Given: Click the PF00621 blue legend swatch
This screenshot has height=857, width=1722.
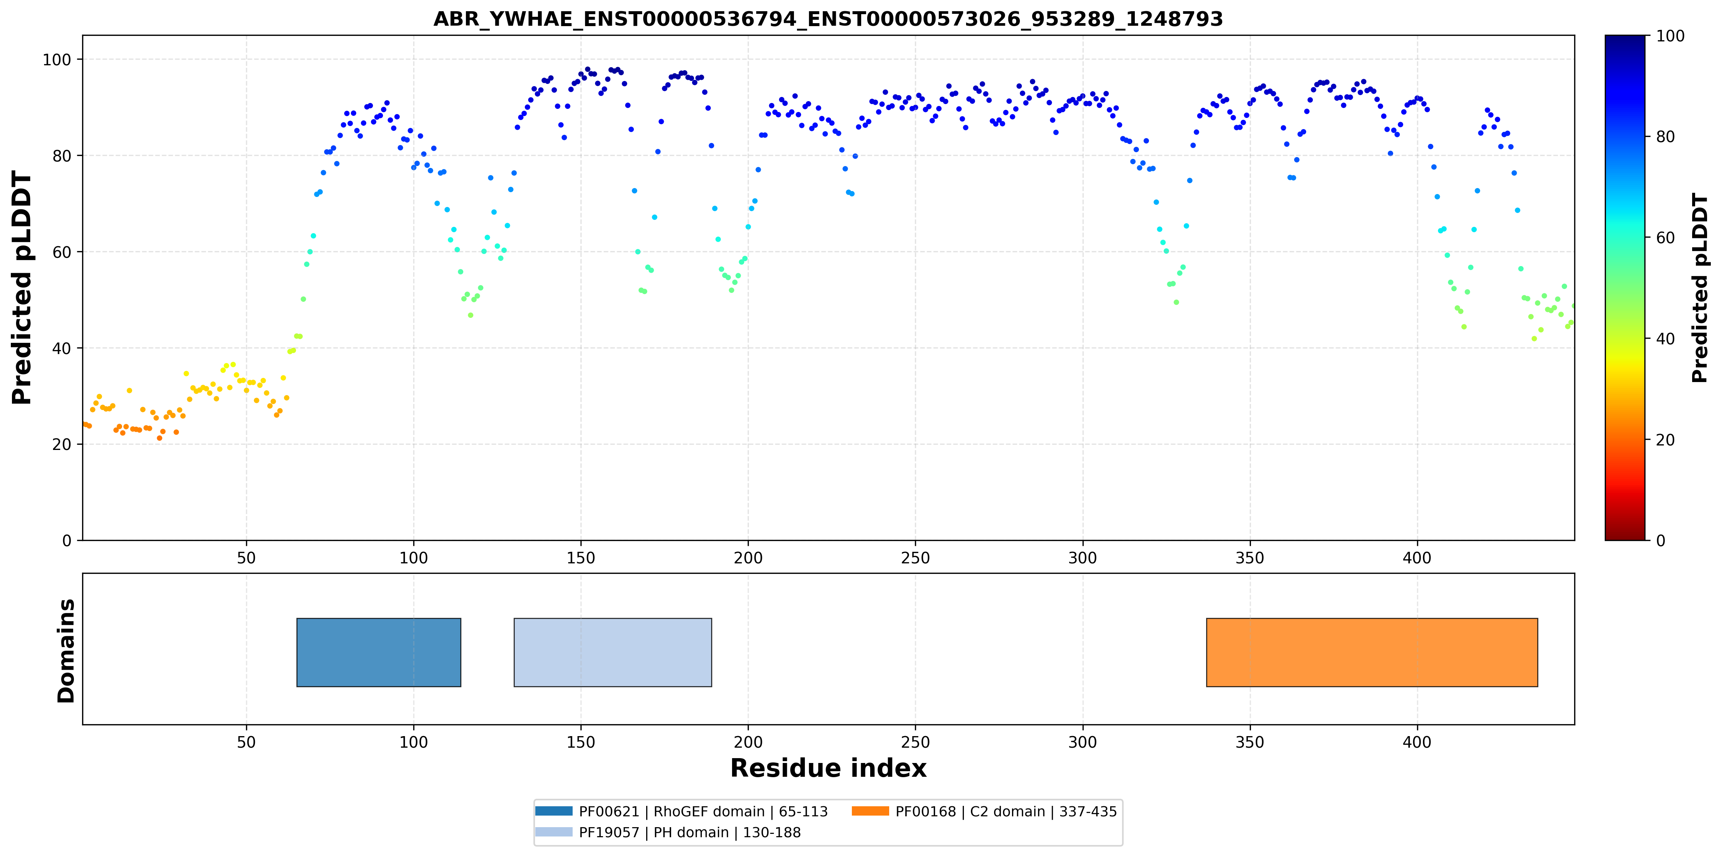Looking at the screenshot, I should click(554, 811).
